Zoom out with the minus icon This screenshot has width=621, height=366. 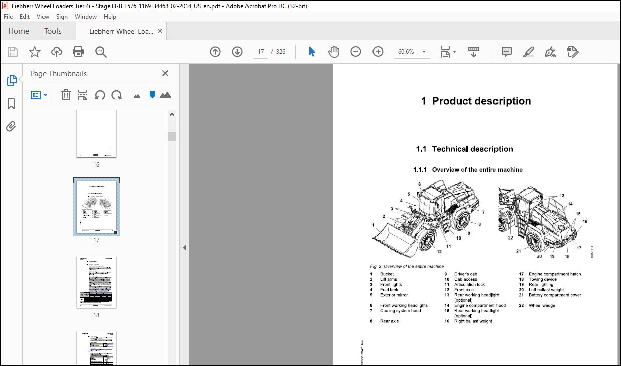click(x=356, y=51)
